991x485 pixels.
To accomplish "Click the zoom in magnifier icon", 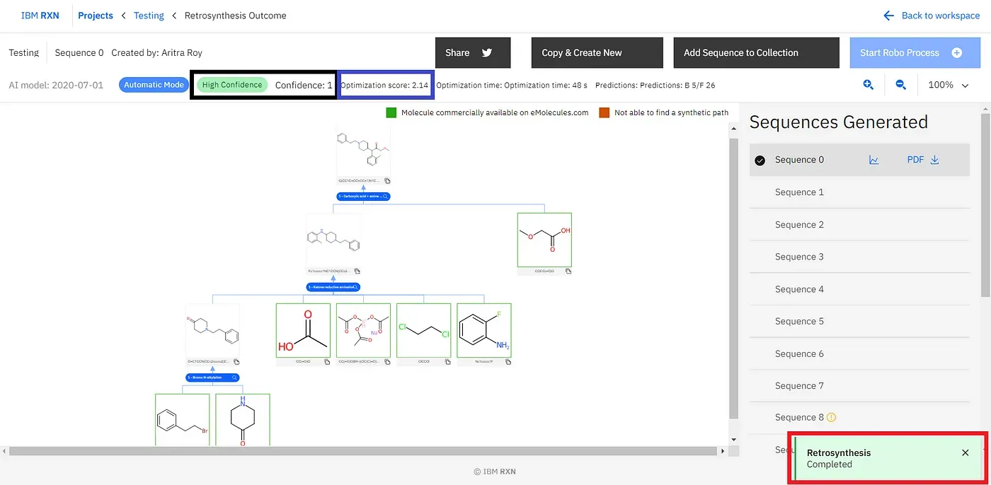I will click(868, 85).
